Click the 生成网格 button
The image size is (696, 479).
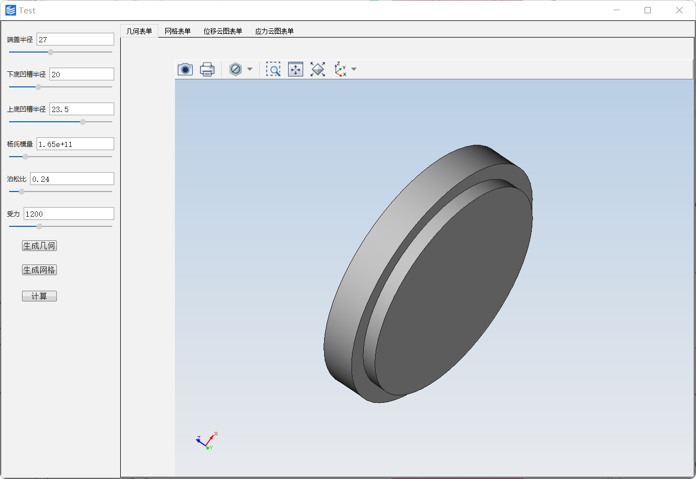39,270
